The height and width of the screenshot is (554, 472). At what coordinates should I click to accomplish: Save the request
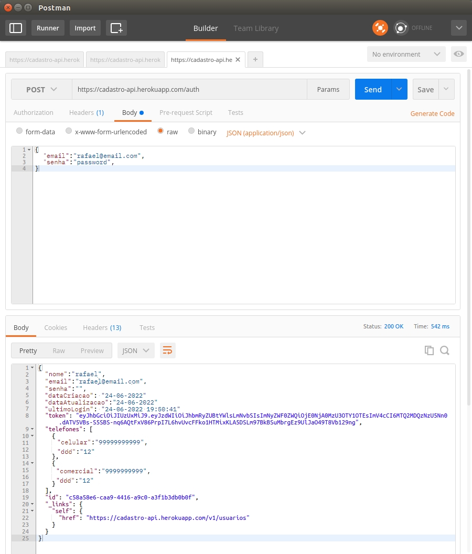pyautogui.click(x=426, y=89)
